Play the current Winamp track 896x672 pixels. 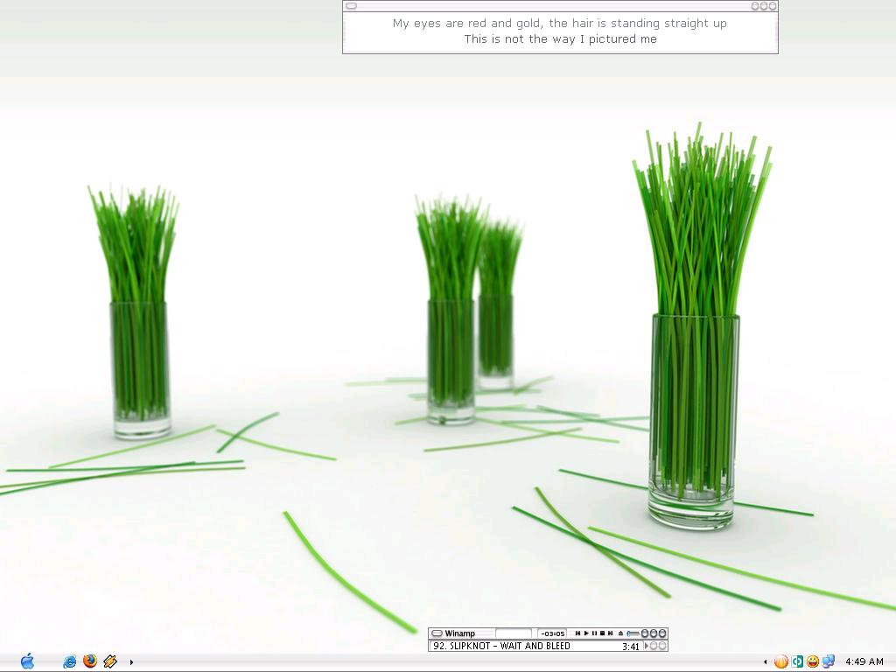click(x=586, y=633)
